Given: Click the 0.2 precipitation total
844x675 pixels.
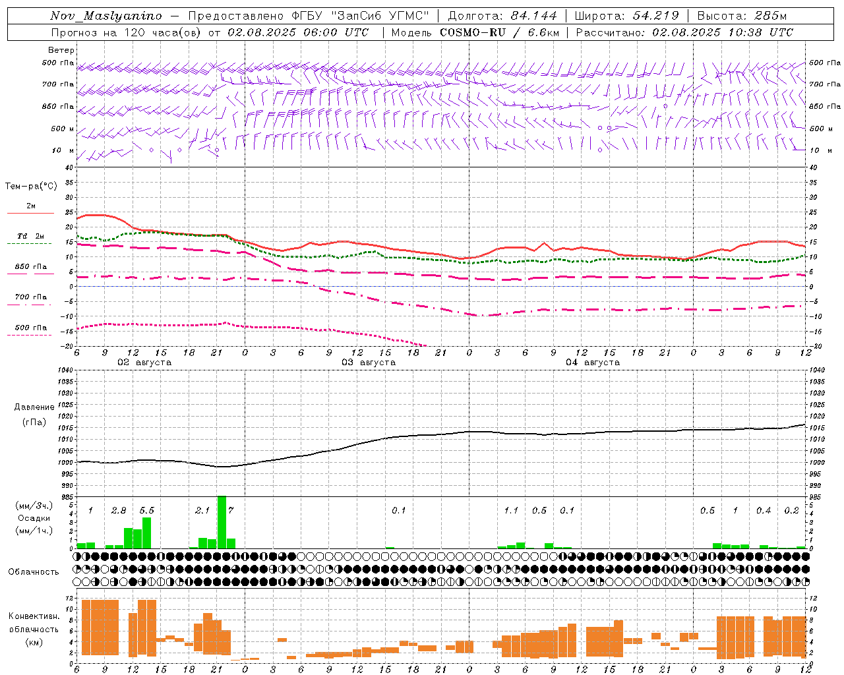Looking at the screenshot, I should tap(792, 510).
